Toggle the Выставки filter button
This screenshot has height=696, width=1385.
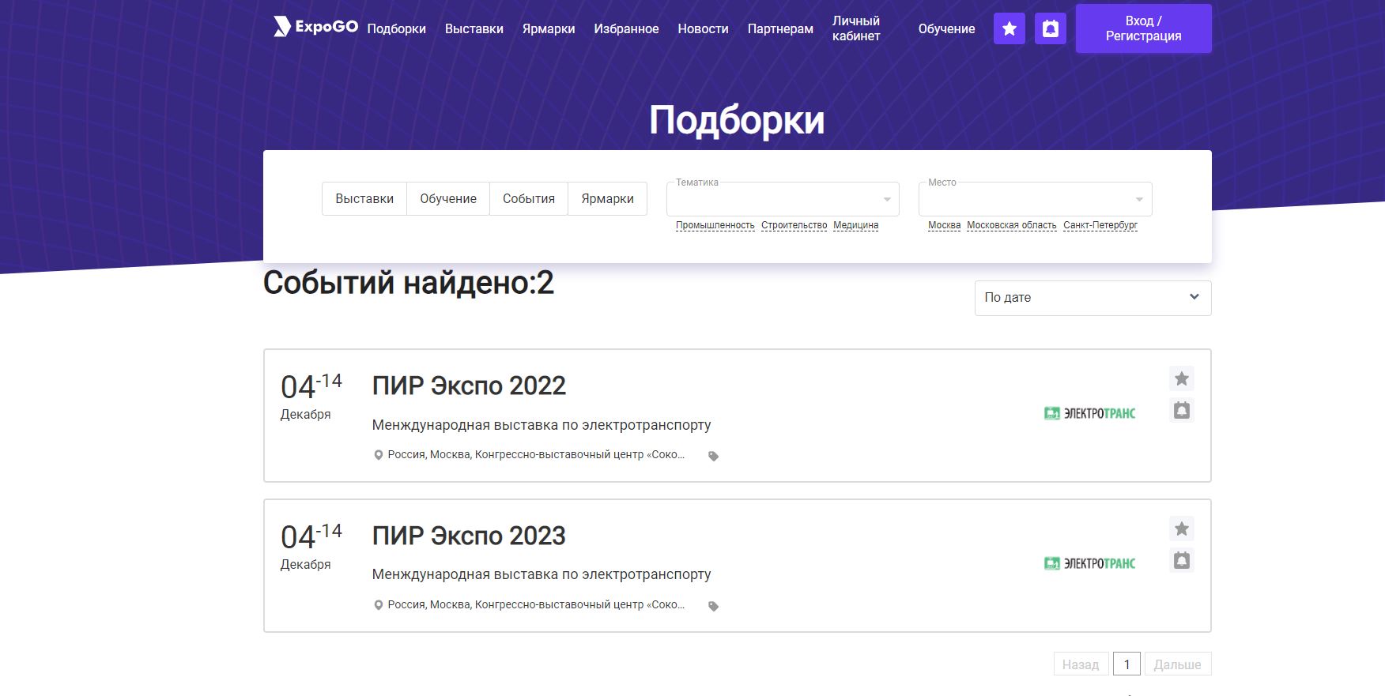pos(364,199)
